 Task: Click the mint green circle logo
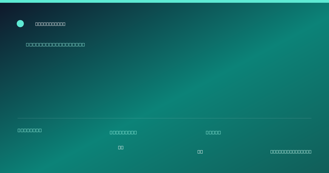[20, 24]
